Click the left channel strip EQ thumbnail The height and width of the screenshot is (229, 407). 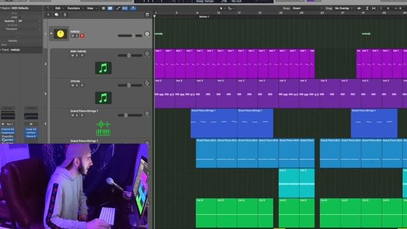pyautogui.click(x=8, y=115)
